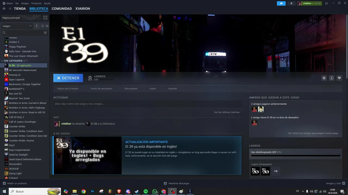Screen dimensions: 348x195
Task: Open the TIENDA tab
Action: point(20,9)
